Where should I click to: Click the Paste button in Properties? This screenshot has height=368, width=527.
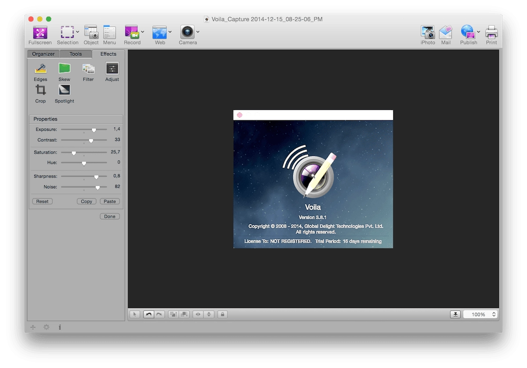pyautogui.click(x=110, y=201)
